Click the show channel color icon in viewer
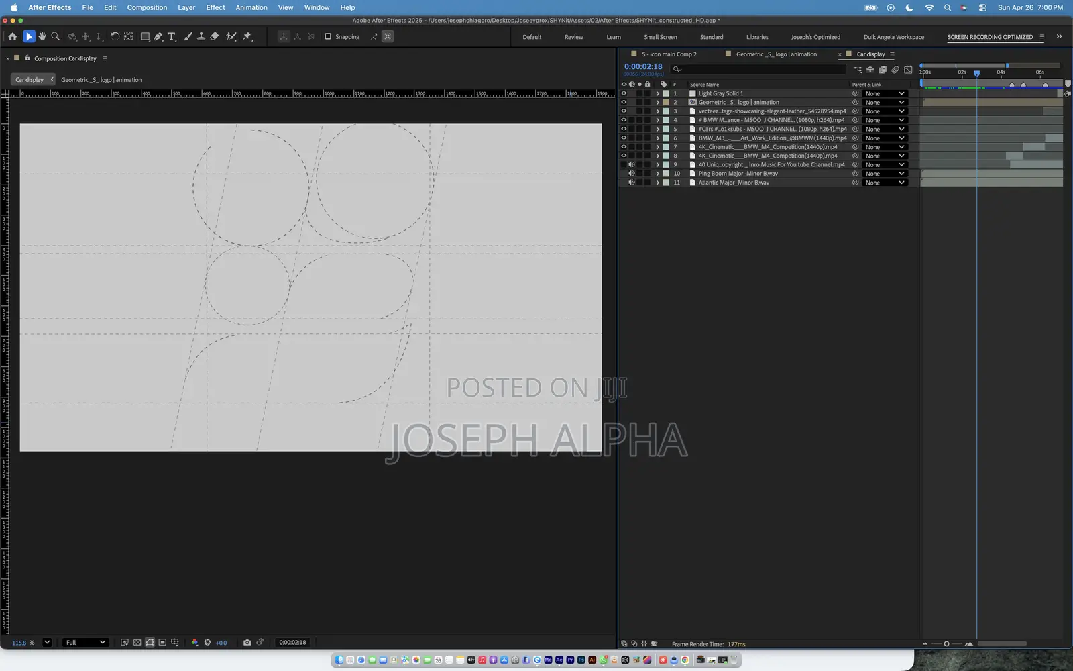 (x=194, y=642)
